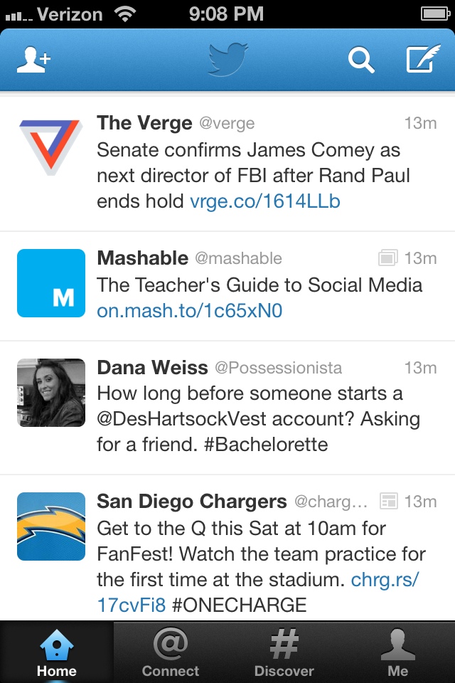Tap The Verge avatar

(50, 148)
